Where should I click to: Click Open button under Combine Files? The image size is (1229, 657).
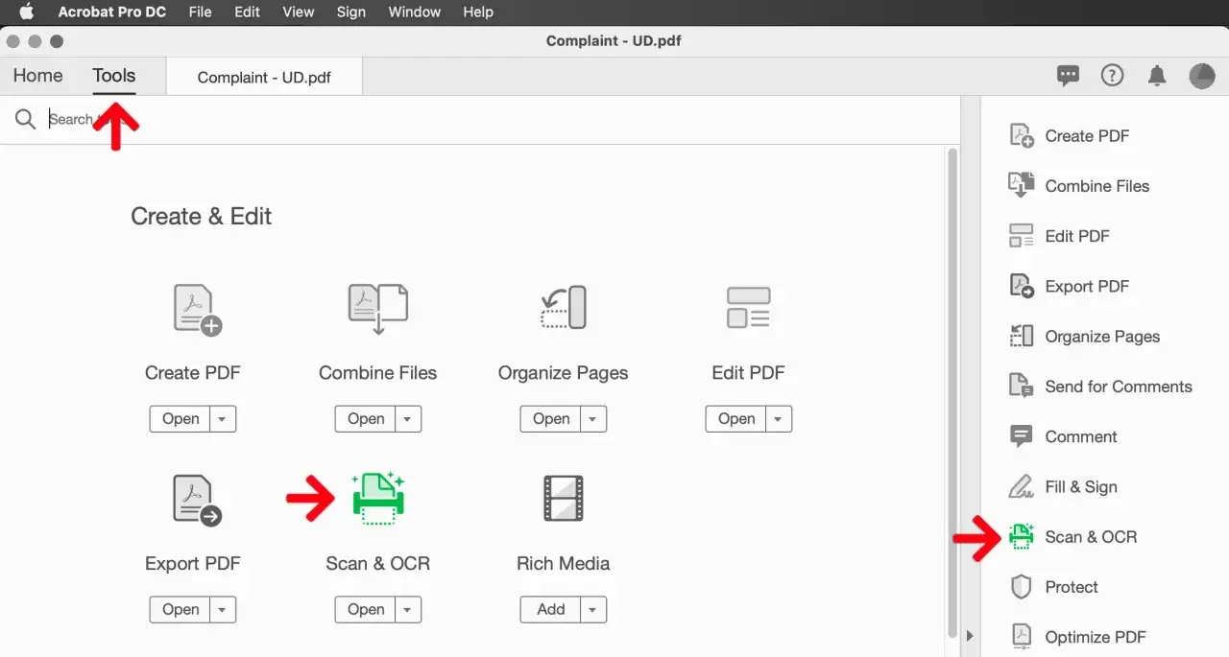[x=366, y=419]
